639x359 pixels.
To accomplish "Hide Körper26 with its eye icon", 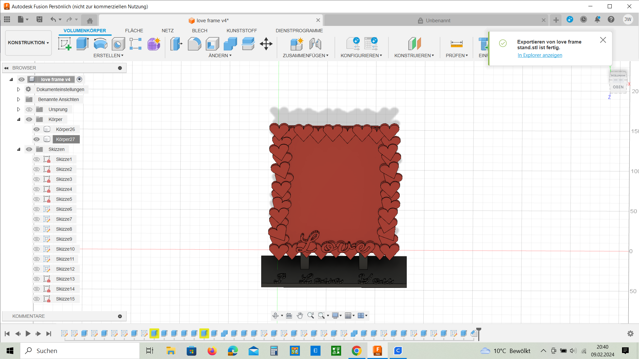I will 37,129.
